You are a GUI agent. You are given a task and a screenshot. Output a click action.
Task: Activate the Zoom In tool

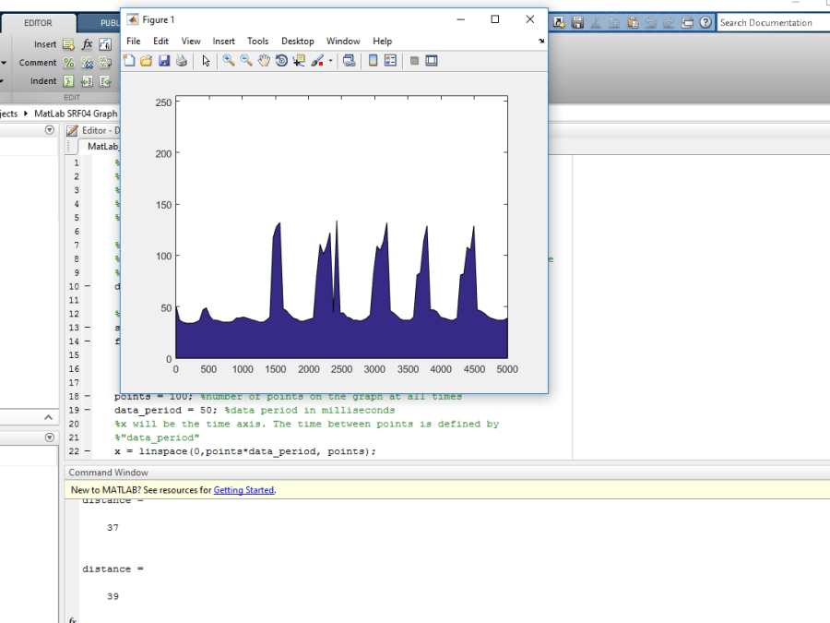point(228,60)
